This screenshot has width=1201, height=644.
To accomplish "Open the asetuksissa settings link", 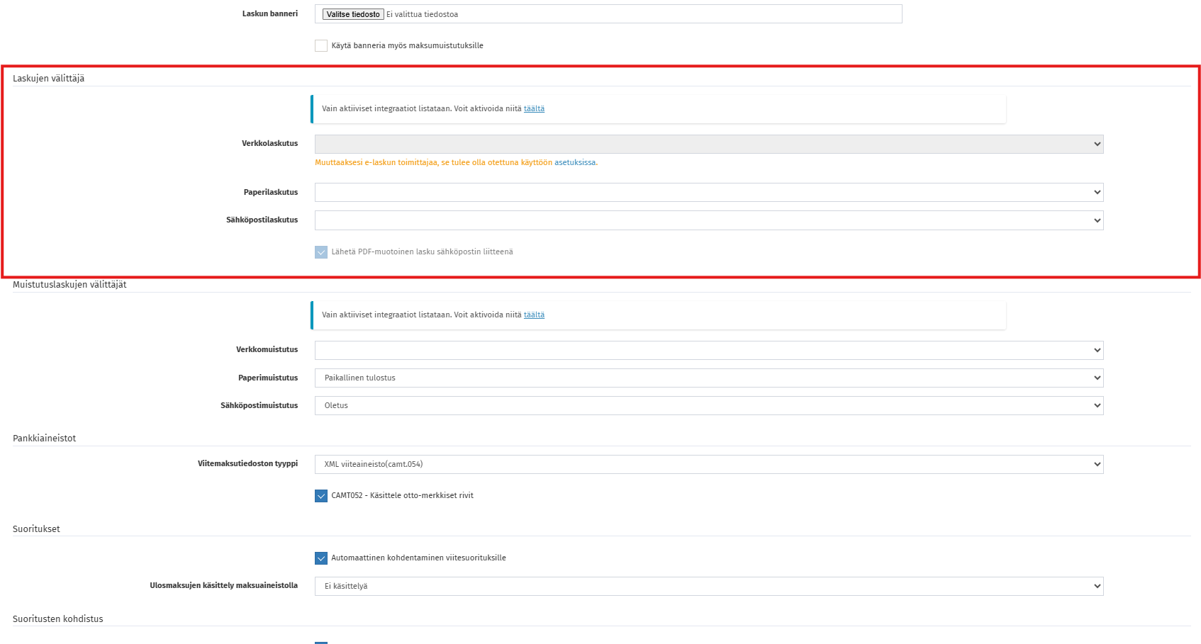I will click(575, 162).
